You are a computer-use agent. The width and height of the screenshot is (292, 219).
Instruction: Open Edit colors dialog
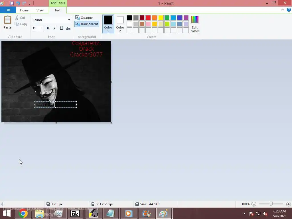tap(195, 24)
